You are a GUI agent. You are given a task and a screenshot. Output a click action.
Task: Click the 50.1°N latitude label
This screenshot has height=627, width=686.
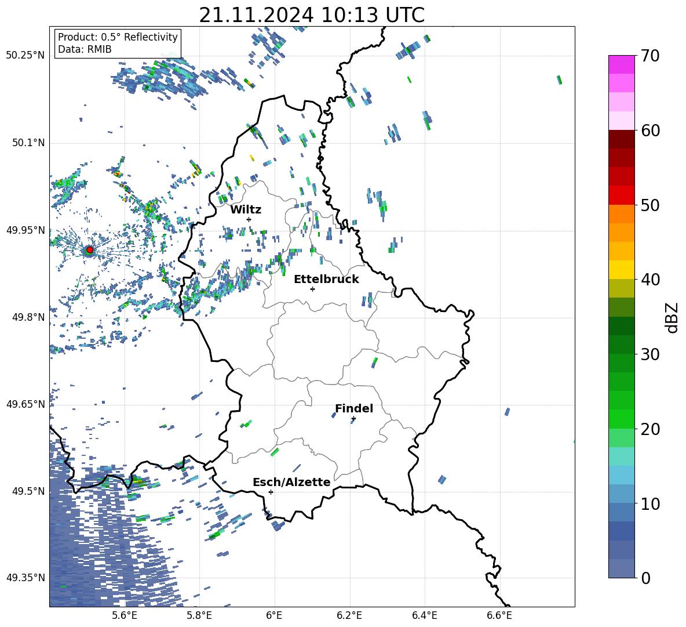tap(28, 143)
